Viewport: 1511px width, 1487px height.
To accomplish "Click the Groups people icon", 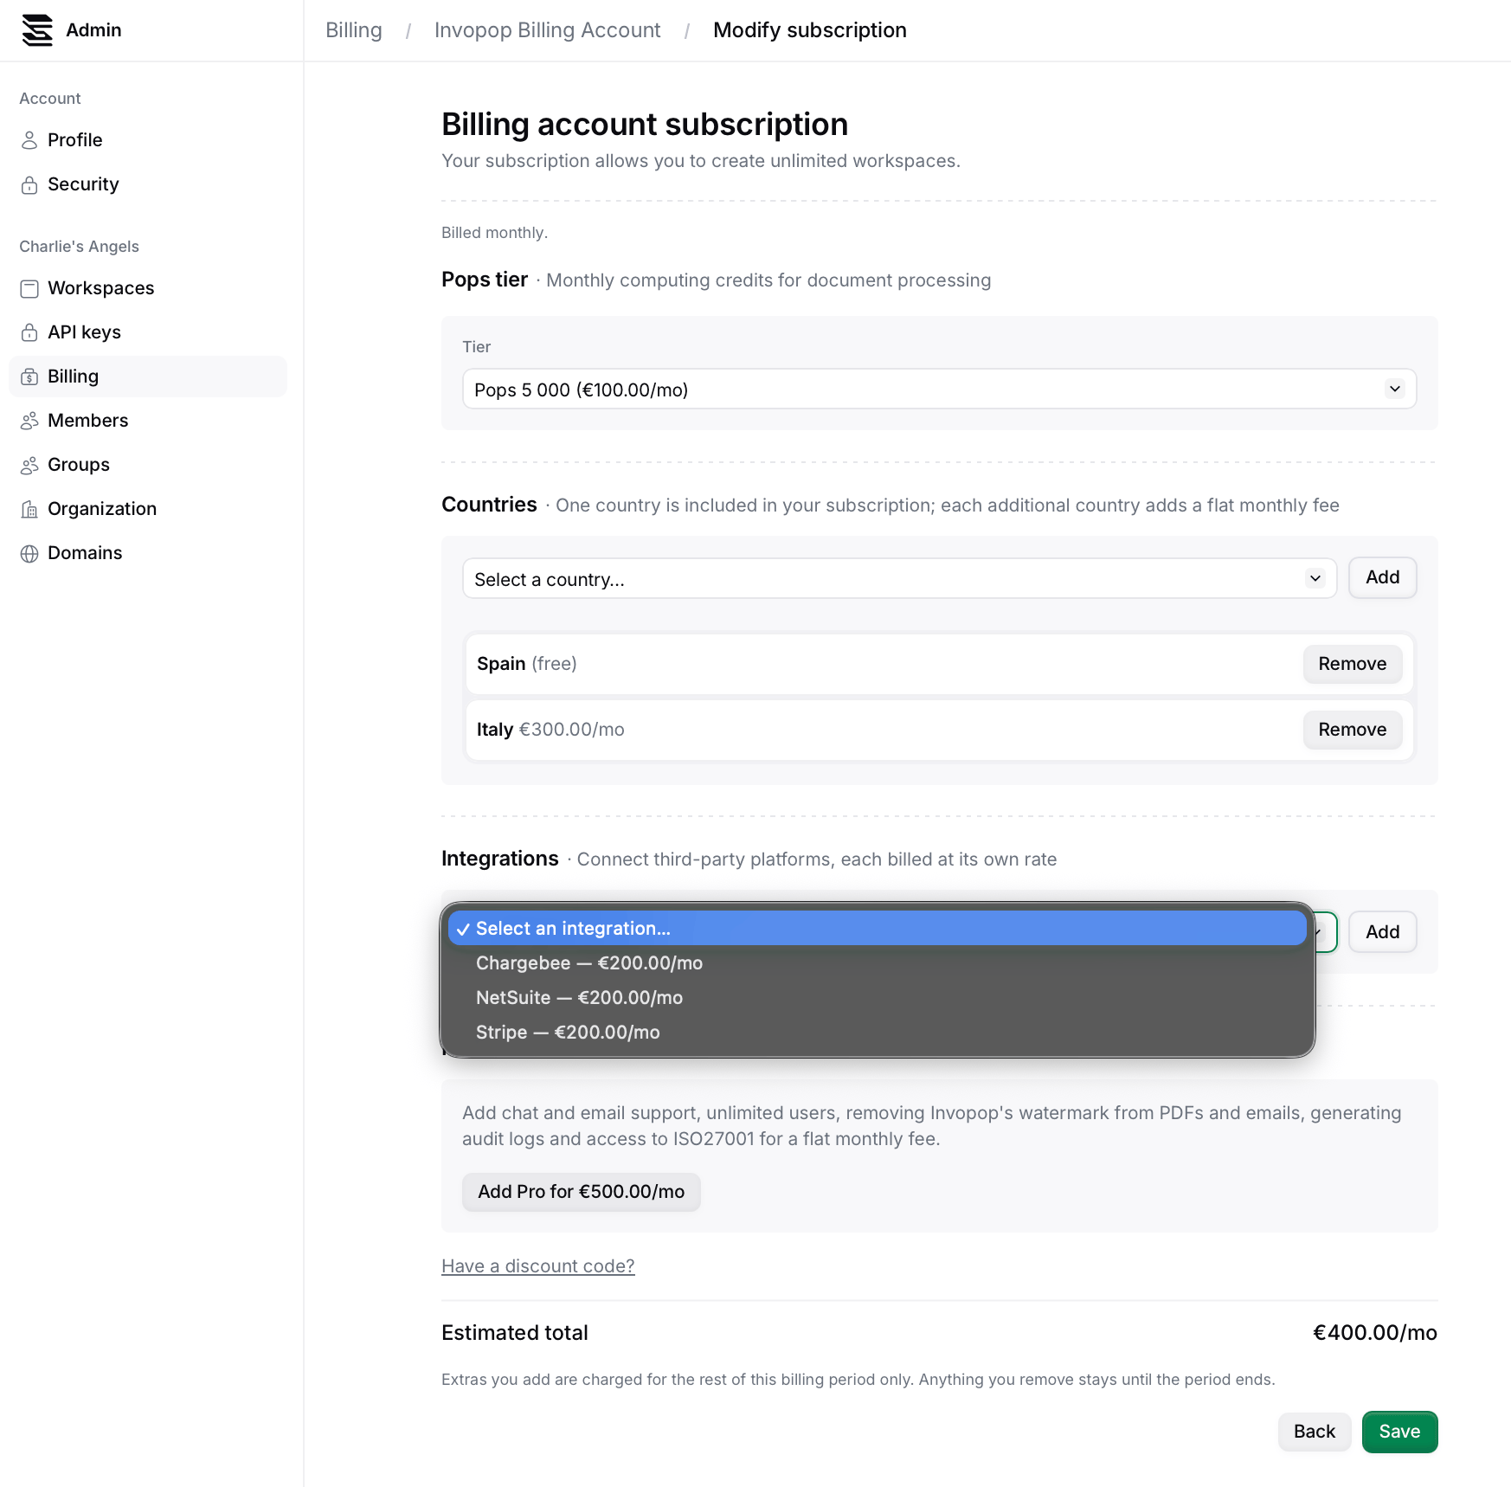I will pos(29,465).
